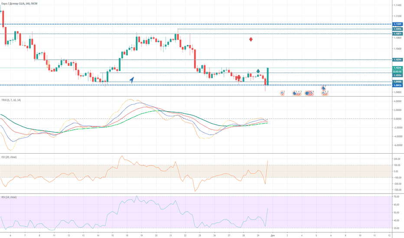
Task: Open the CCI (20, close) indicator legend
Action: (9, 157)
